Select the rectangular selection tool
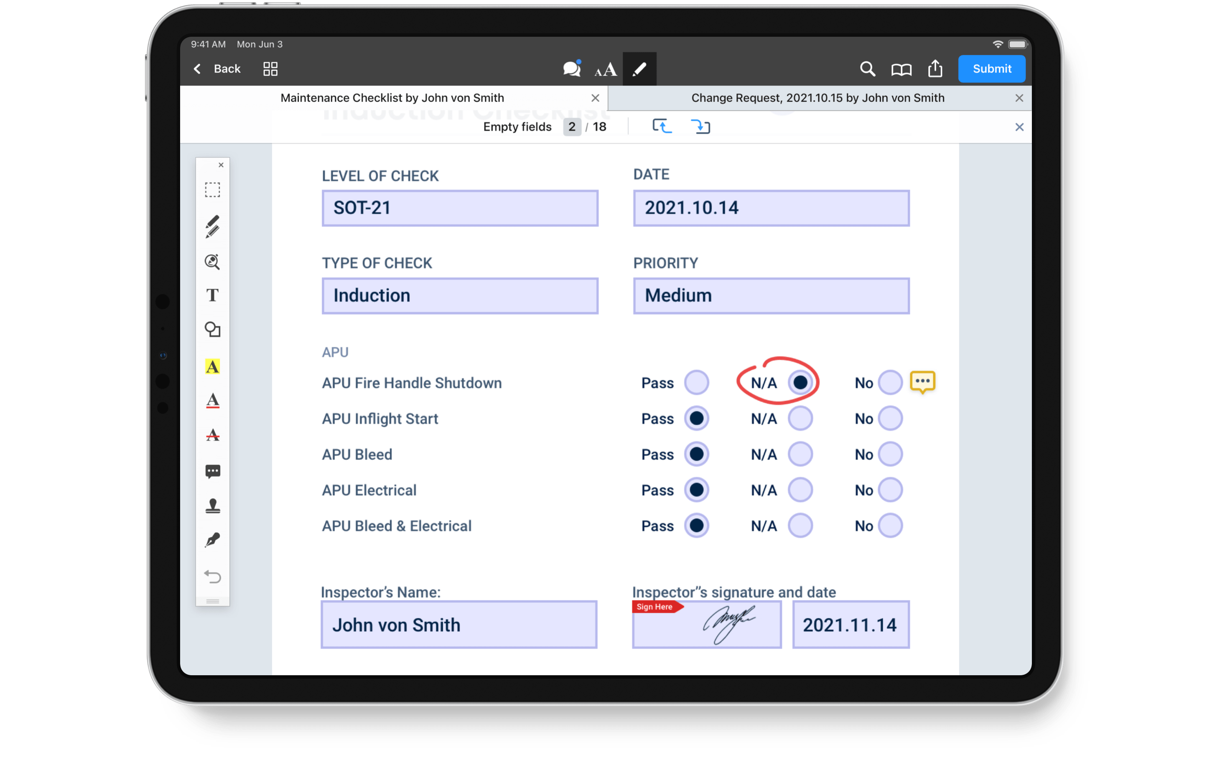 (x=212, y=190)
